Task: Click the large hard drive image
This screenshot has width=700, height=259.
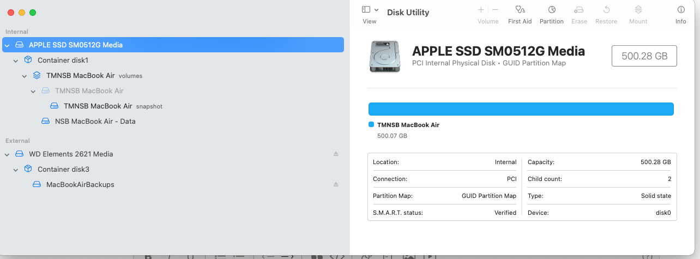Action: [385, 56]
